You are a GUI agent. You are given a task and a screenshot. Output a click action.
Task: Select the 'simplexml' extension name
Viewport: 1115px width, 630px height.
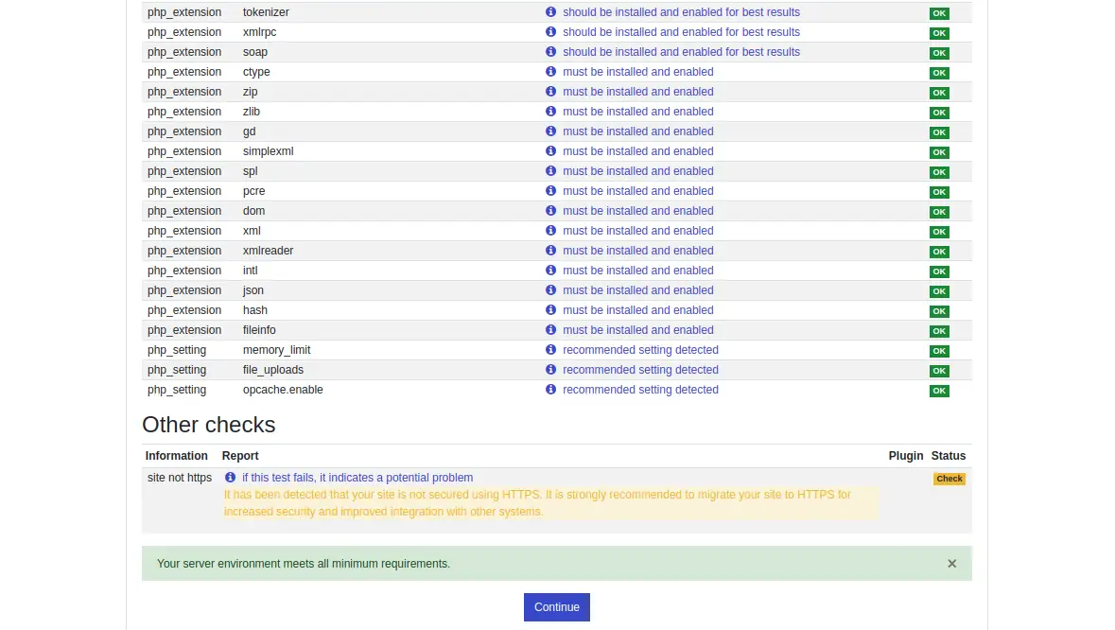(268, 151)
